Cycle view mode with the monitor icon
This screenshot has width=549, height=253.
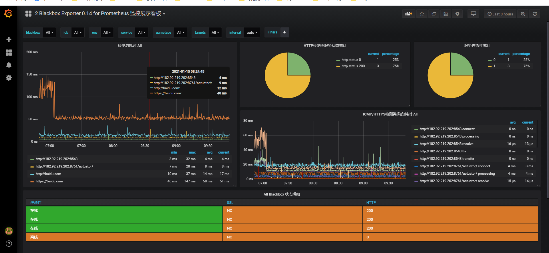(x=474, y=14)
